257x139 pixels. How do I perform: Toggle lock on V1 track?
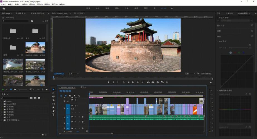(x=64, y=108)
